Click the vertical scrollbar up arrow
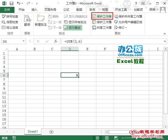The image size is (168, 140). pos(165,49)
